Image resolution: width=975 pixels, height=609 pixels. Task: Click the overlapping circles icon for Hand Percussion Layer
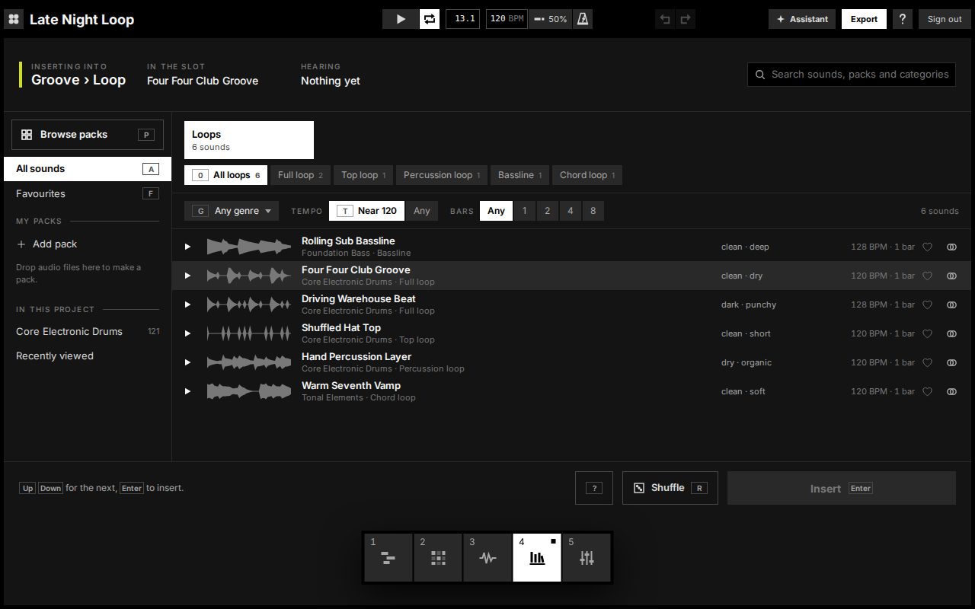coord(951,362)
